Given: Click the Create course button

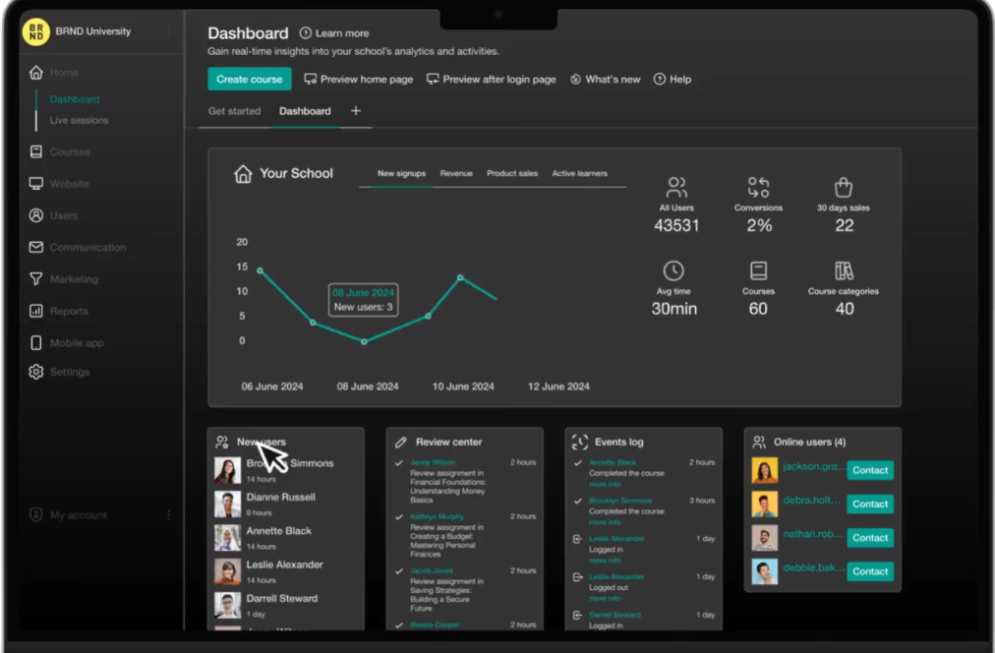Looking at the screenshot, I should click(x=250, y=80).
